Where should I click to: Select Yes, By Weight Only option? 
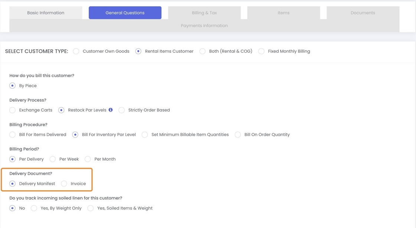pyautogui.click(x=34, y=208)
